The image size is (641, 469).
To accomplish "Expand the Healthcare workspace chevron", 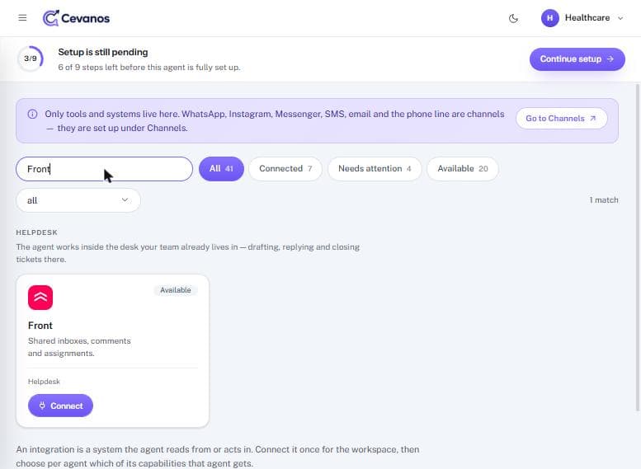I will [x=620, y=18].
